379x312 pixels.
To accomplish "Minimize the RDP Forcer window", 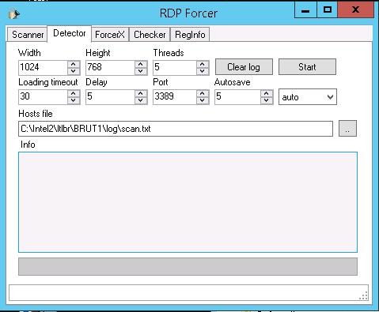I will [305, 10].
